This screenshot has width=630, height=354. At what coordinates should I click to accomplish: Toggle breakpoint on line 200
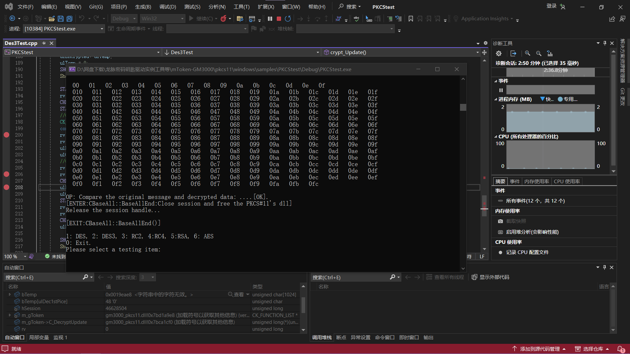pos(6,135)
